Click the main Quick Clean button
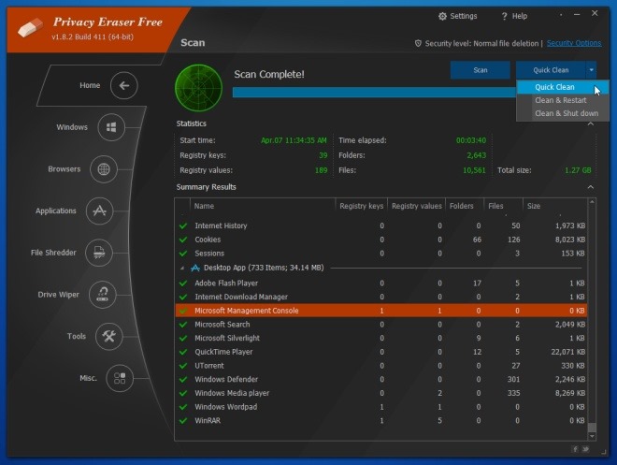The height and width of the screenshot is (465, 617). 551,70
